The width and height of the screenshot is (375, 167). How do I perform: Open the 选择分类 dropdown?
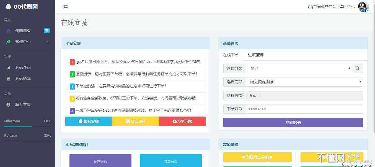click(299, 68)
